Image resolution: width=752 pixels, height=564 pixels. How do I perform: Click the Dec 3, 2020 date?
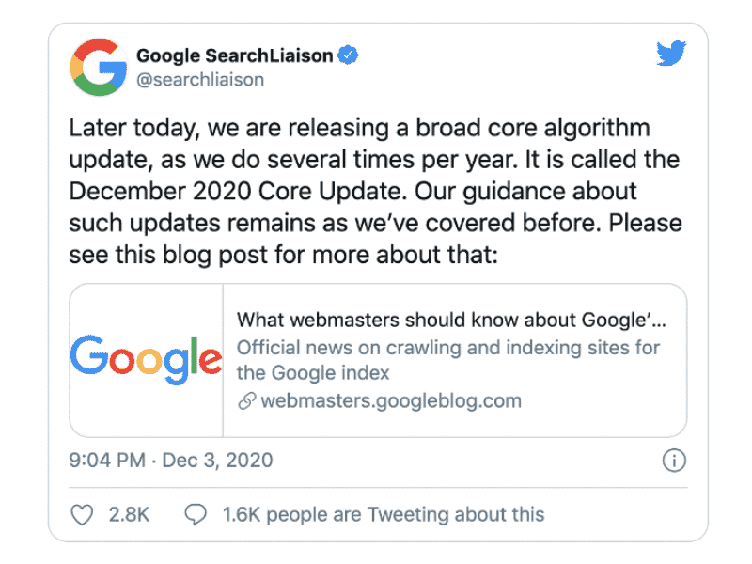[x=217, y=461]
